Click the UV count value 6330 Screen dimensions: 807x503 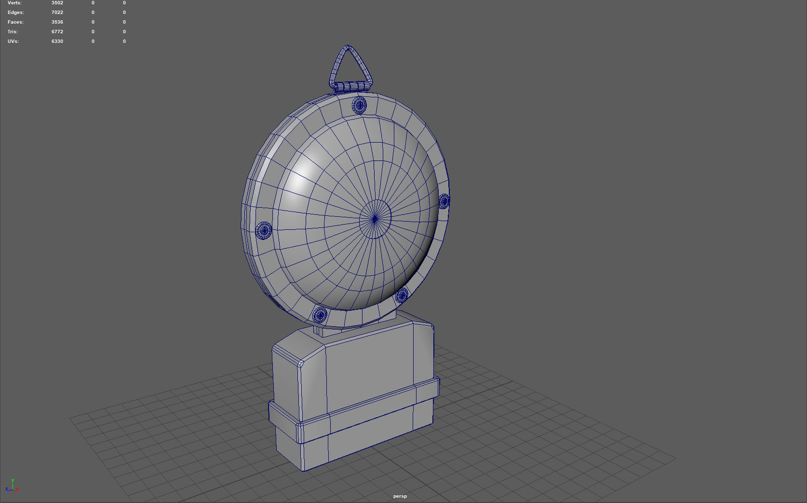point(57,41)
